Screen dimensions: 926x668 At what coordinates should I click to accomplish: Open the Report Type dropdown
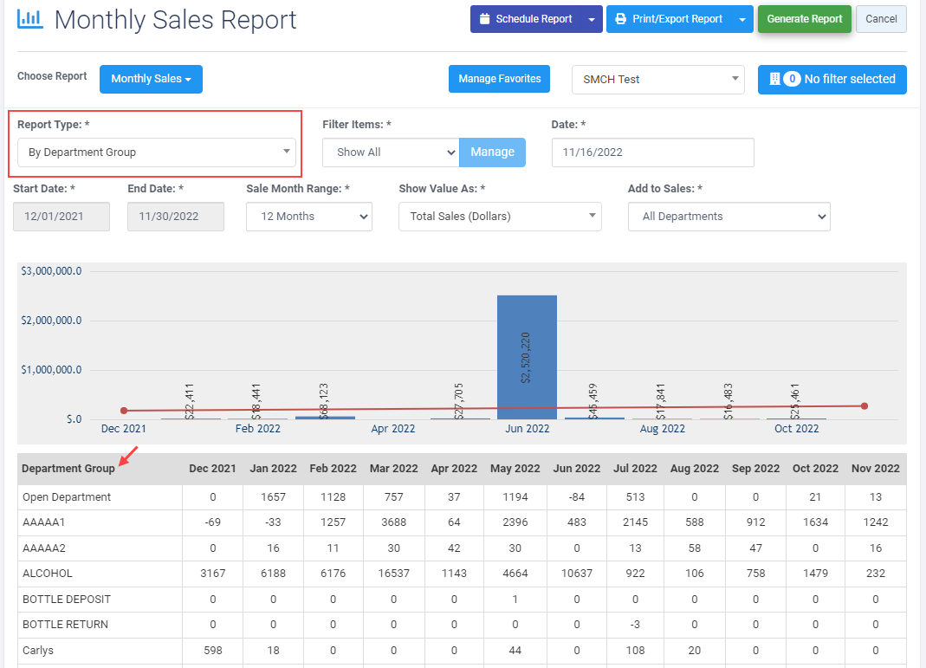pyautogui.click(x=157, y=152)
